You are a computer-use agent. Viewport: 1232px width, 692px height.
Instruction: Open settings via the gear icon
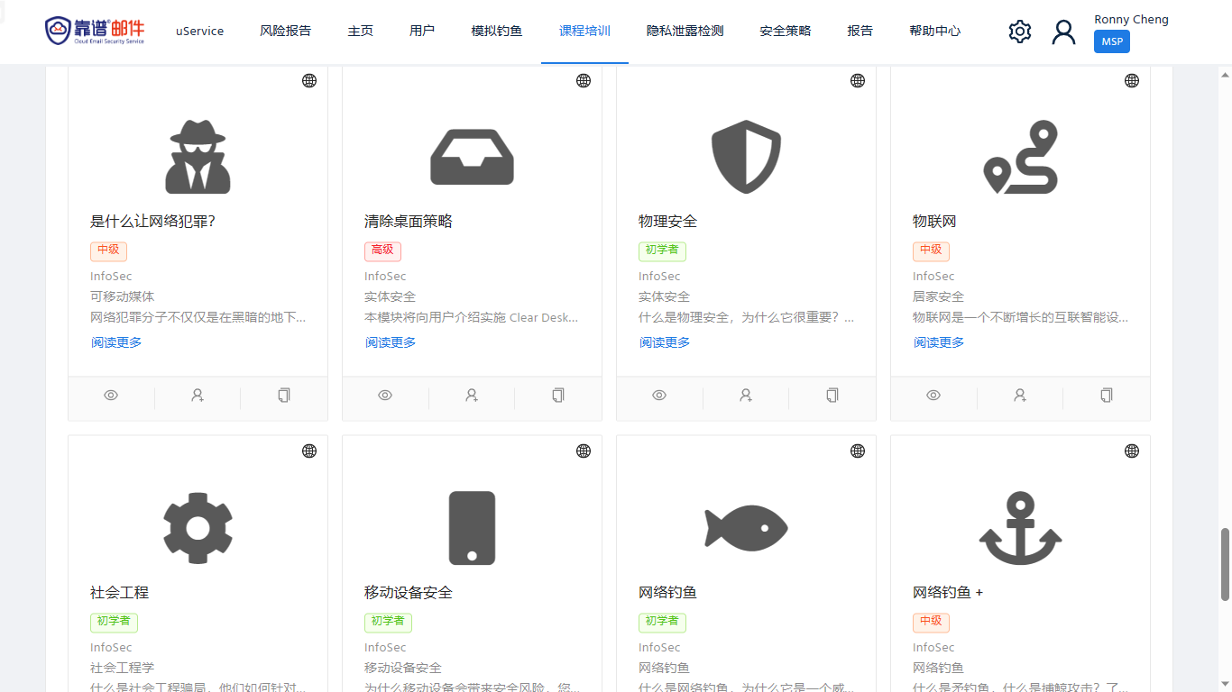(x=1019, y=31)
